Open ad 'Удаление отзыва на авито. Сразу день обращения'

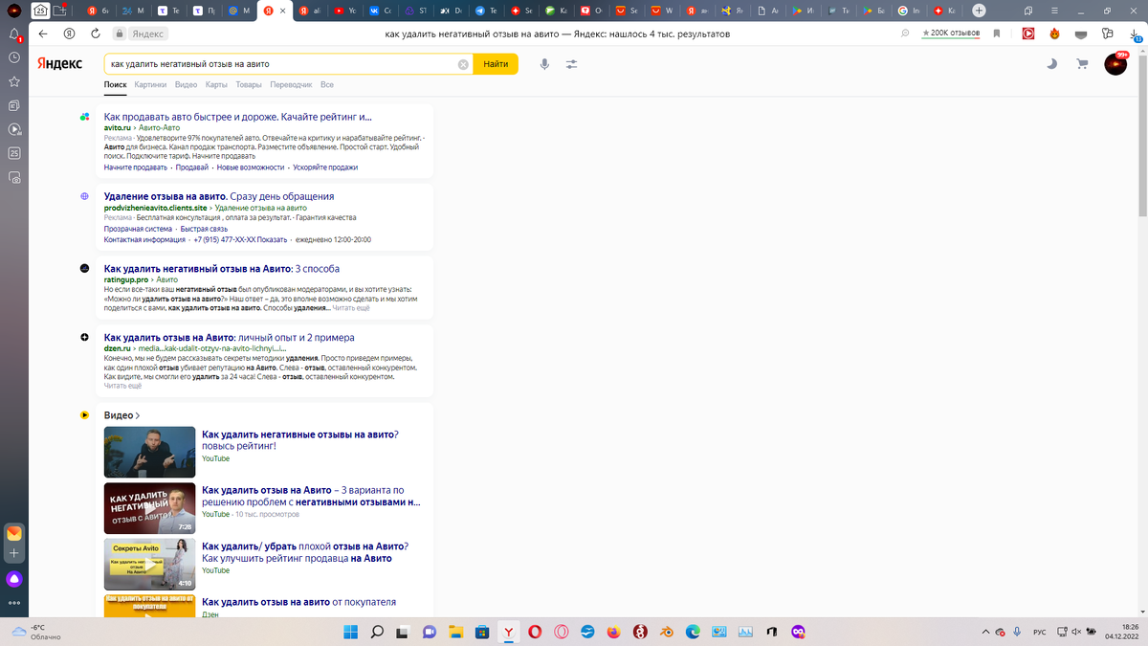(x=219, y=196)
